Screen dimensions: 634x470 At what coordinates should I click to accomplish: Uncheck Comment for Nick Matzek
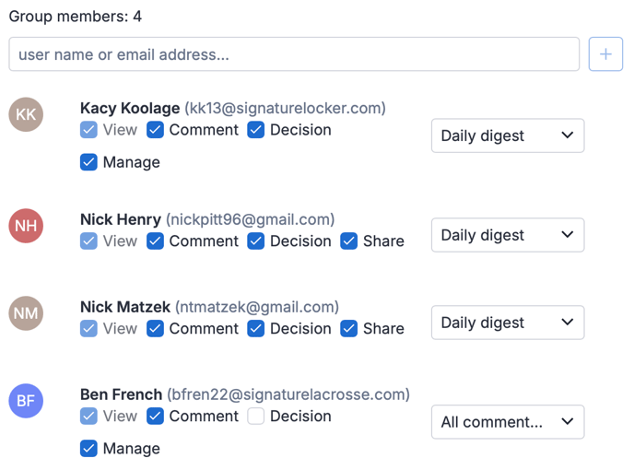click(x=156, y=329)
